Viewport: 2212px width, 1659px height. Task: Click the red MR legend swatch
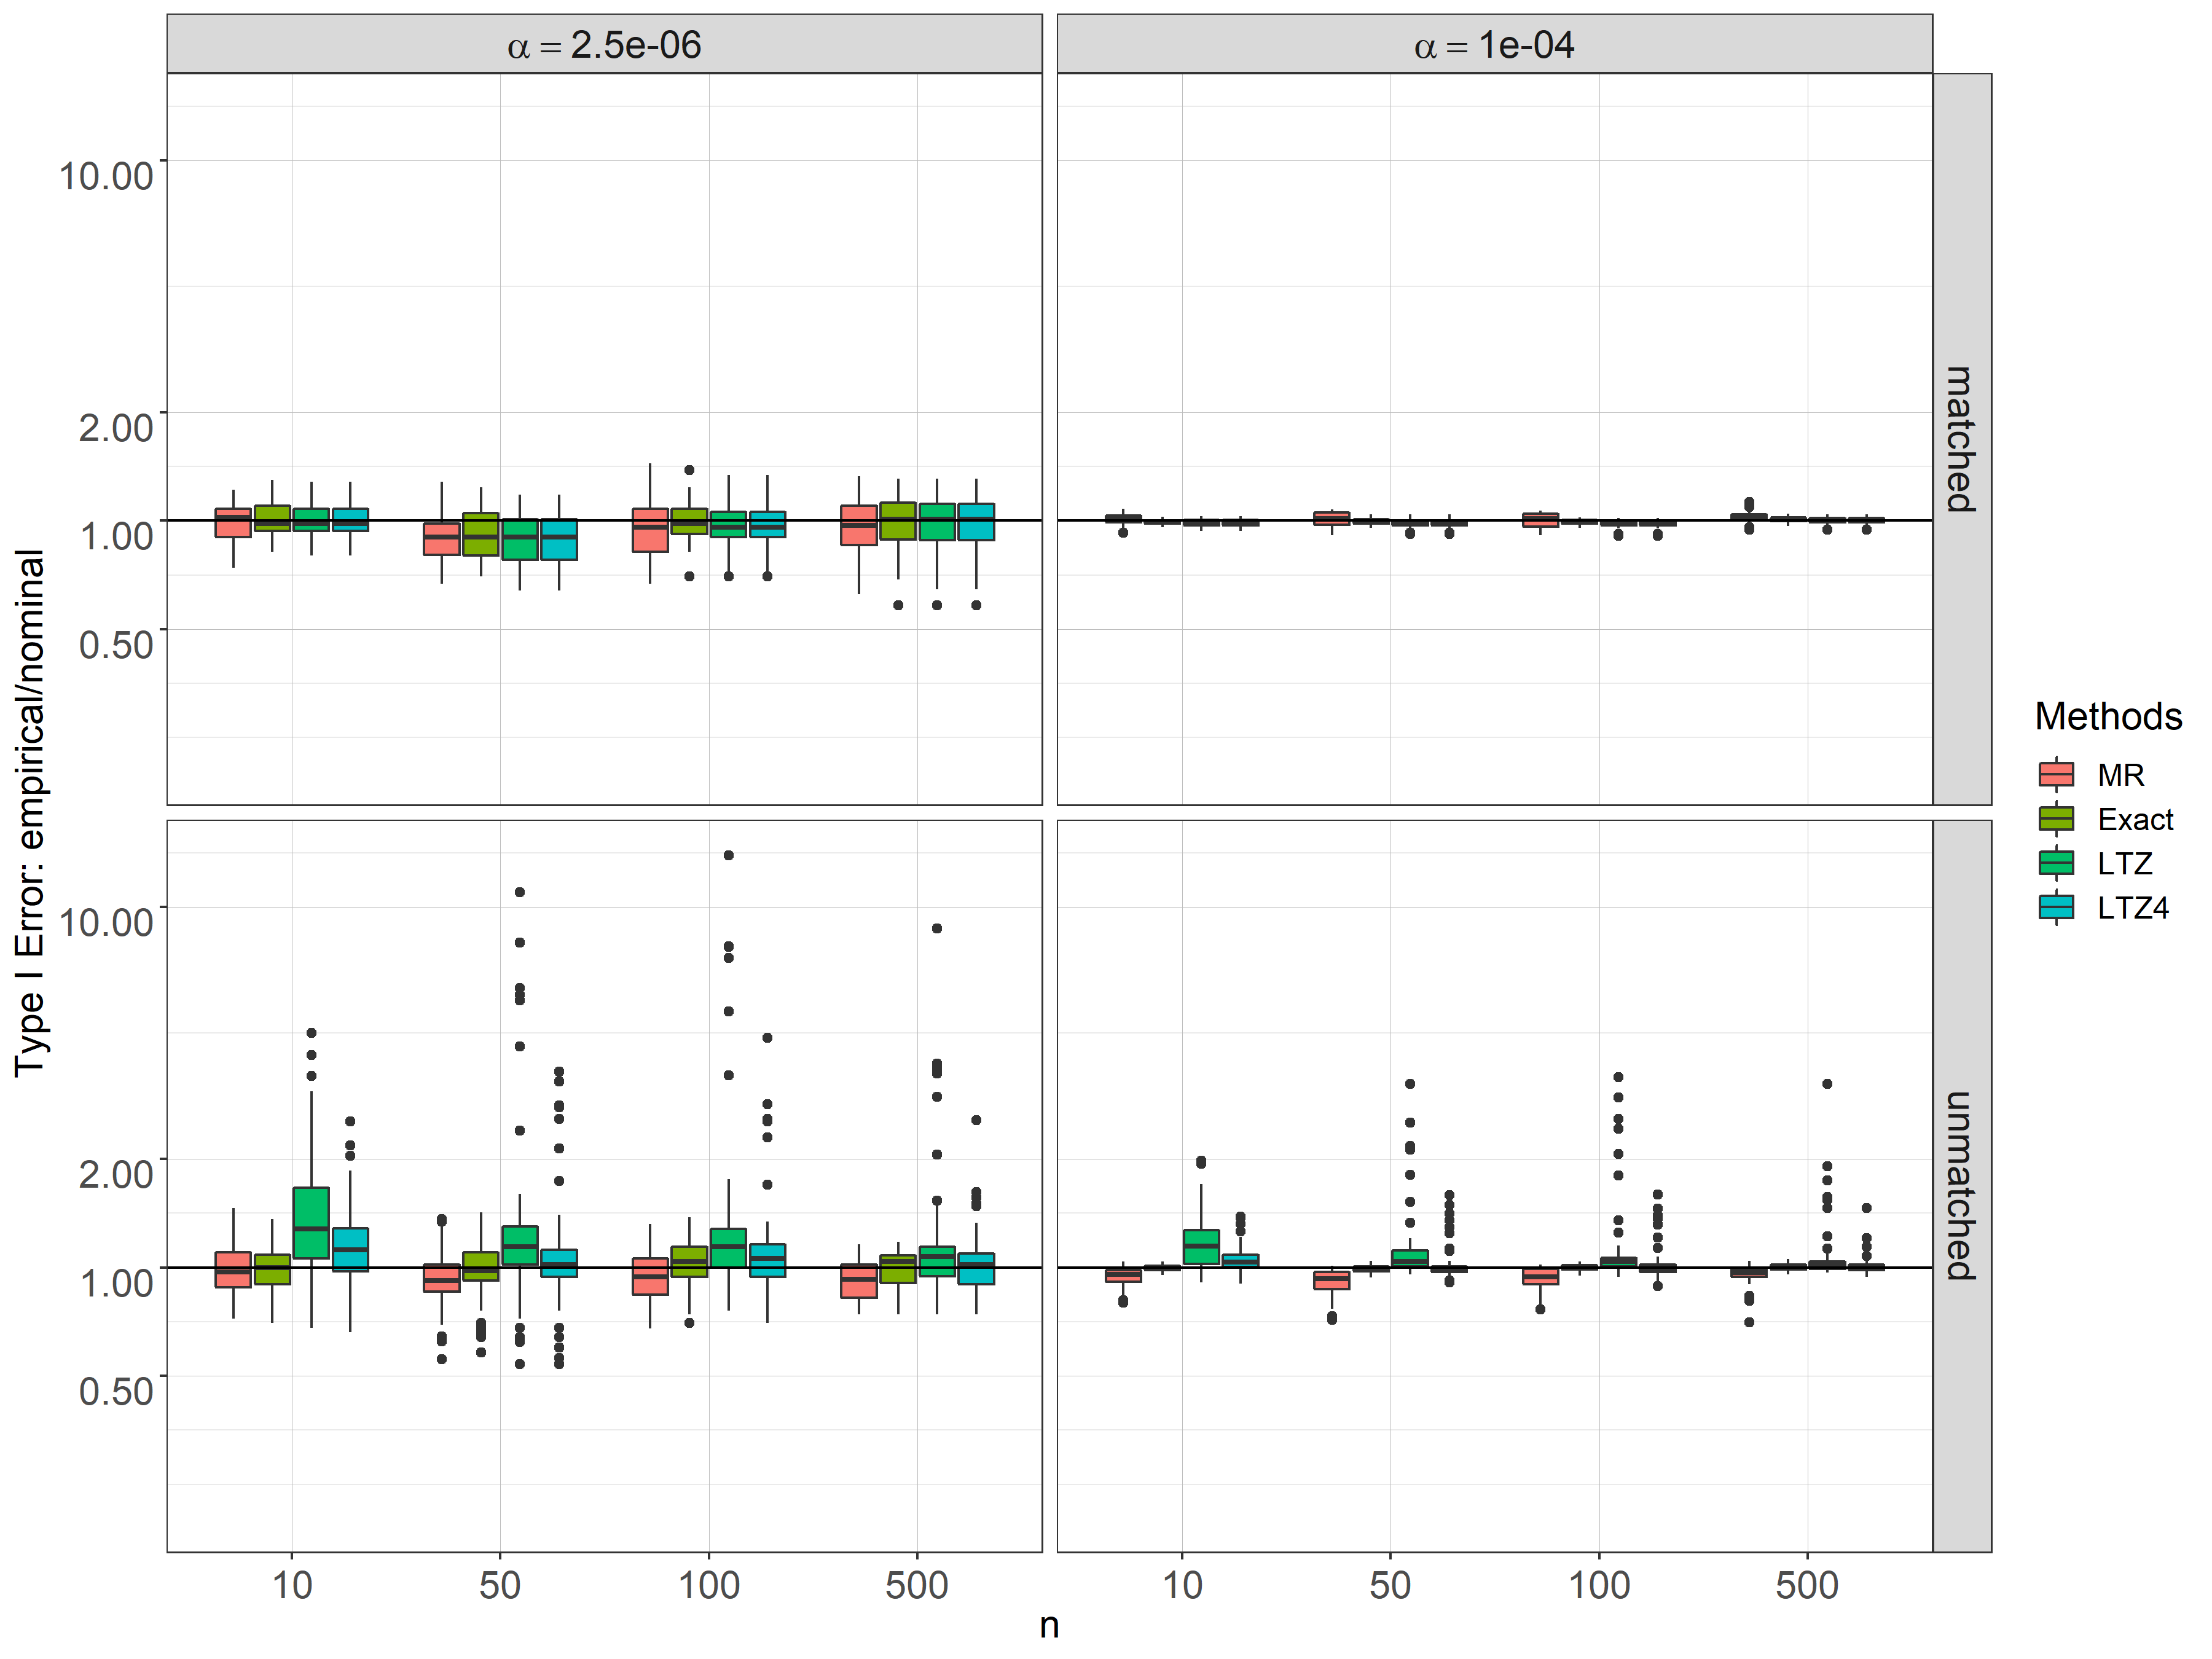(x=2056, y=775)
